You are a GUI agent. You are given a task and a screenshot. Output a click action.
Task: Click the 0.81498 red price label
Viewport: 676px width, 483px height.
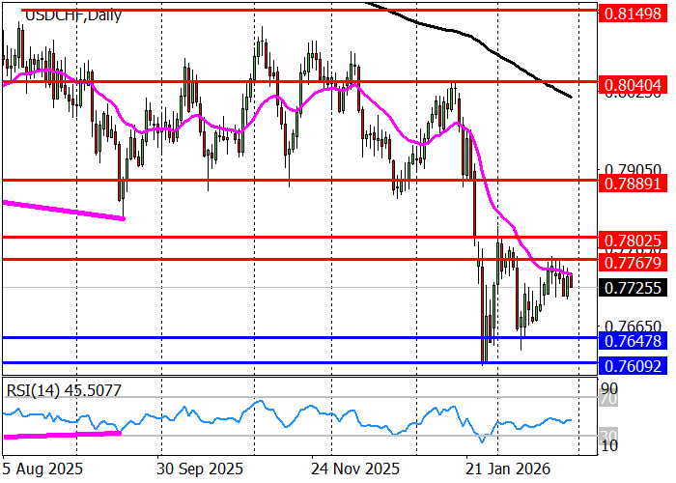click(x=633, y=14)
